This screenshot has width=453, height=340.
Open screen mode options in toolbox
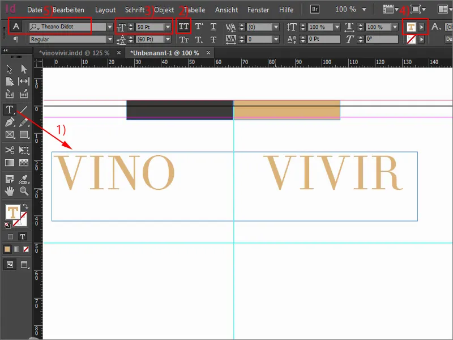24,265
